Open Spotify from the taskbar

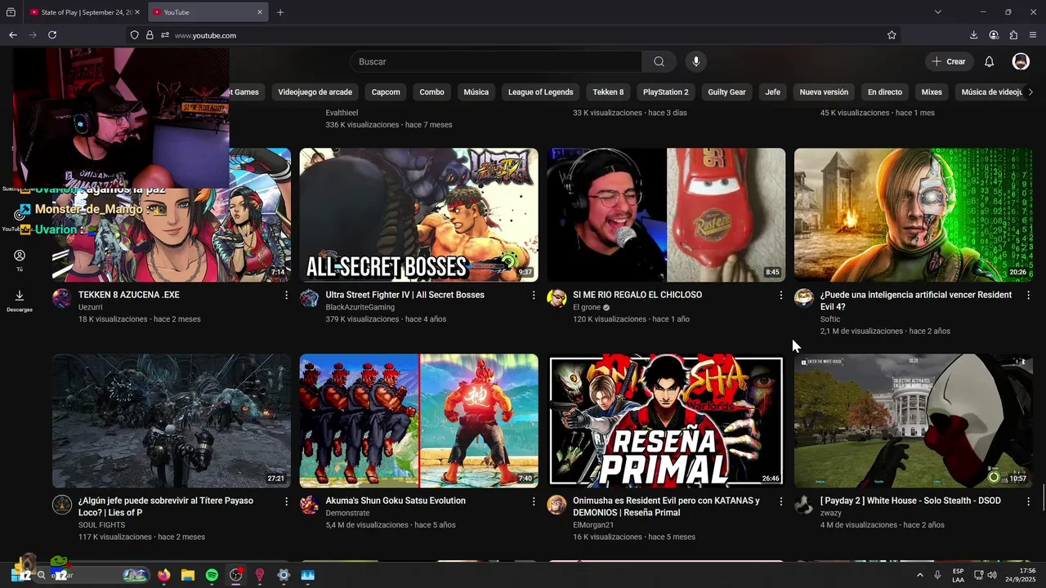212,575
